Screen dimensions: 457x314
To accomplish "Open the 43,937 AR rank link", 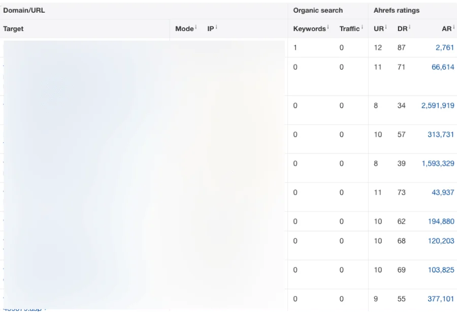I will pyautogui.click(x=443, y=193).
